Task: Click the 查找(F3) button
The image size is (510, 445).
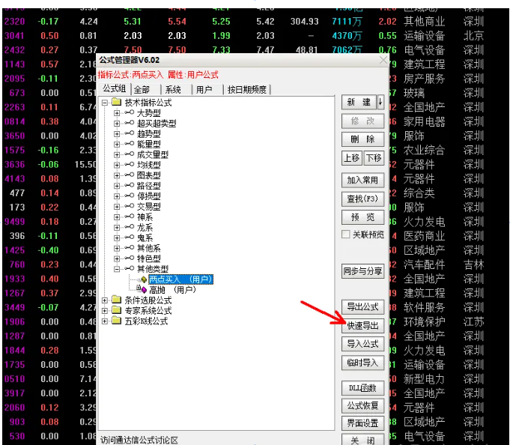Action: click(x=362, y=199)
